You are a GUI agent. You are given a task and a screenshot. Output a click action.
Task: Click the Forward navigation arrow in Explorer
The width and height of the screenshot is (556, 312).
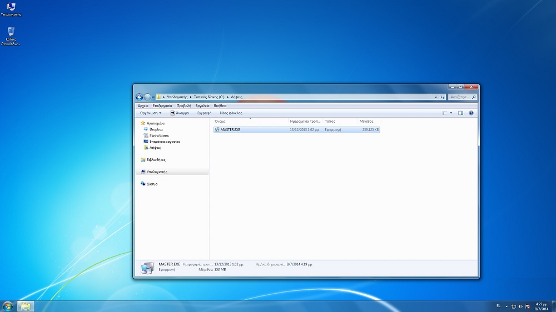[147, 97]
